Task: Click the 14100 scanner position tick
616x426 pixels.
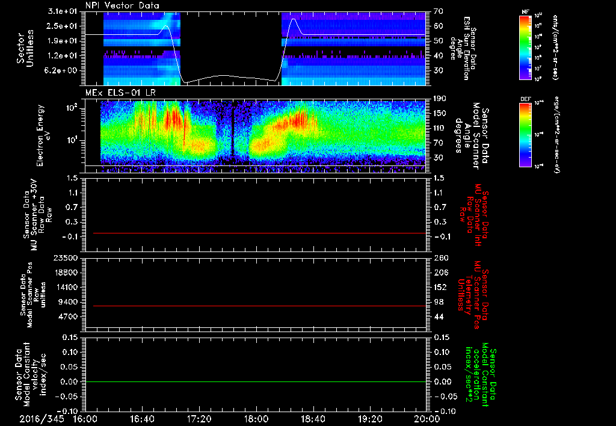Action: tap(65, 287)
